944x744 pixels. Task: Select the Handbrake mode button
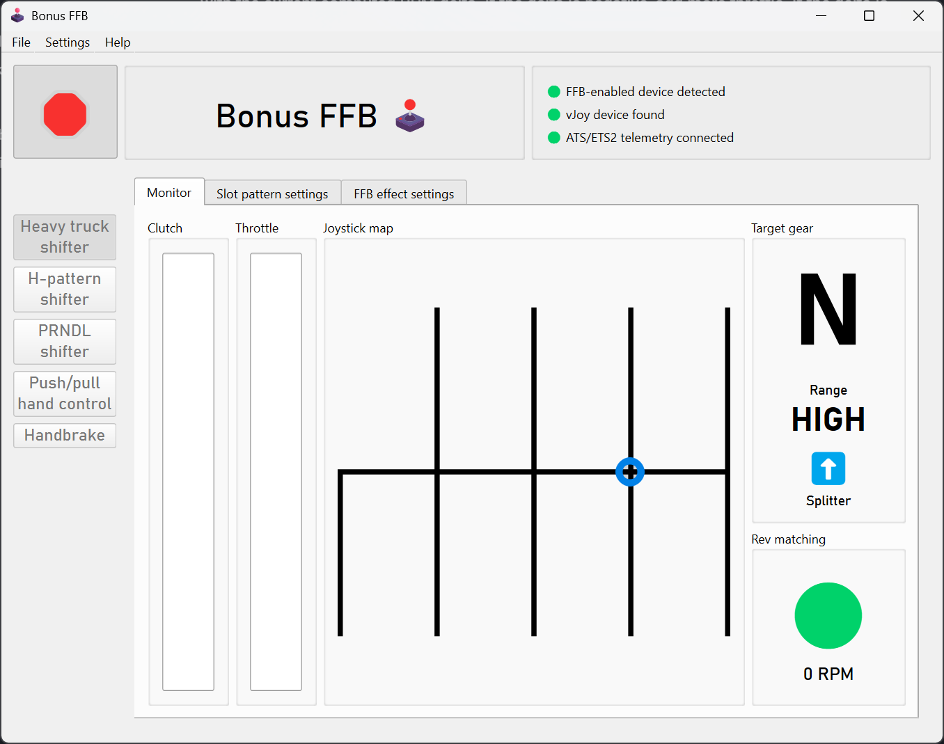click(65, 436)
